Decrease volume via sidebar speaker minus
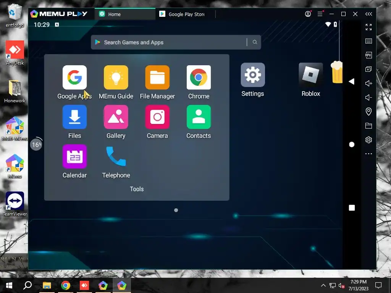Image resolution: width=391 pixels, height=293 pixels. coord(368,97)
